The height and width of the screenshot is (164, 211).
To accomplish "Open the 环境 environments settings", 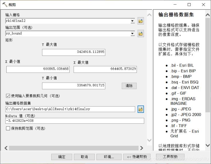I will 109,157.
